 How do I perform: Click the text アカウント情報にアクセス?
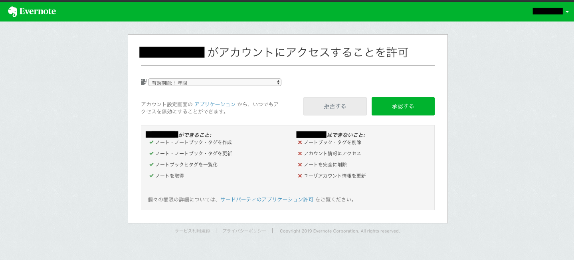(x=333, y=153)
